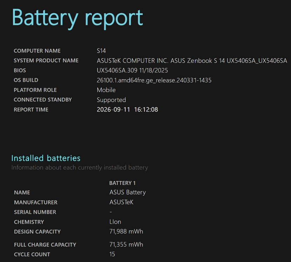Click the BATTERY 1 column header

(x=123, y=183)
